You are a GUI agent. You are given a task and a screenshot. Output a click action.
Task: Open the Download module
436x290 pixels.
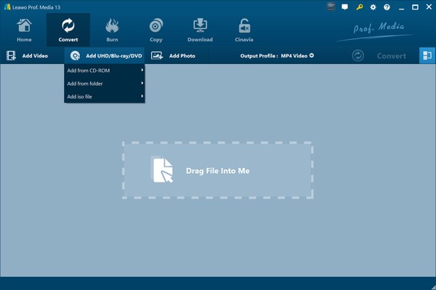200,30
